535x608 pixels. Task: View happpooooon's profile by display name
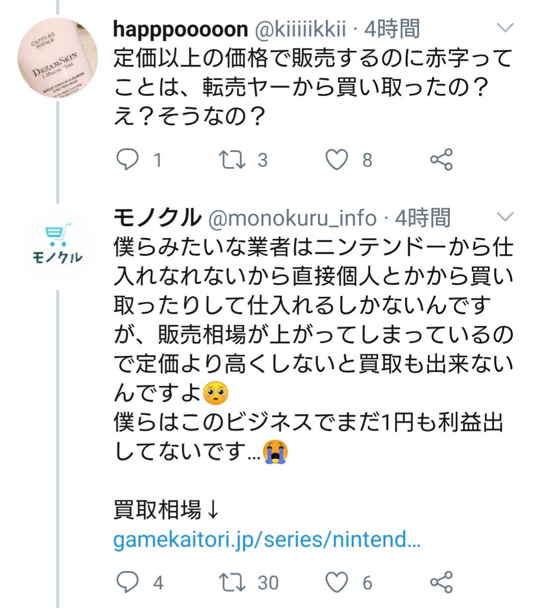pyautogui.click(x=180, y=29)
